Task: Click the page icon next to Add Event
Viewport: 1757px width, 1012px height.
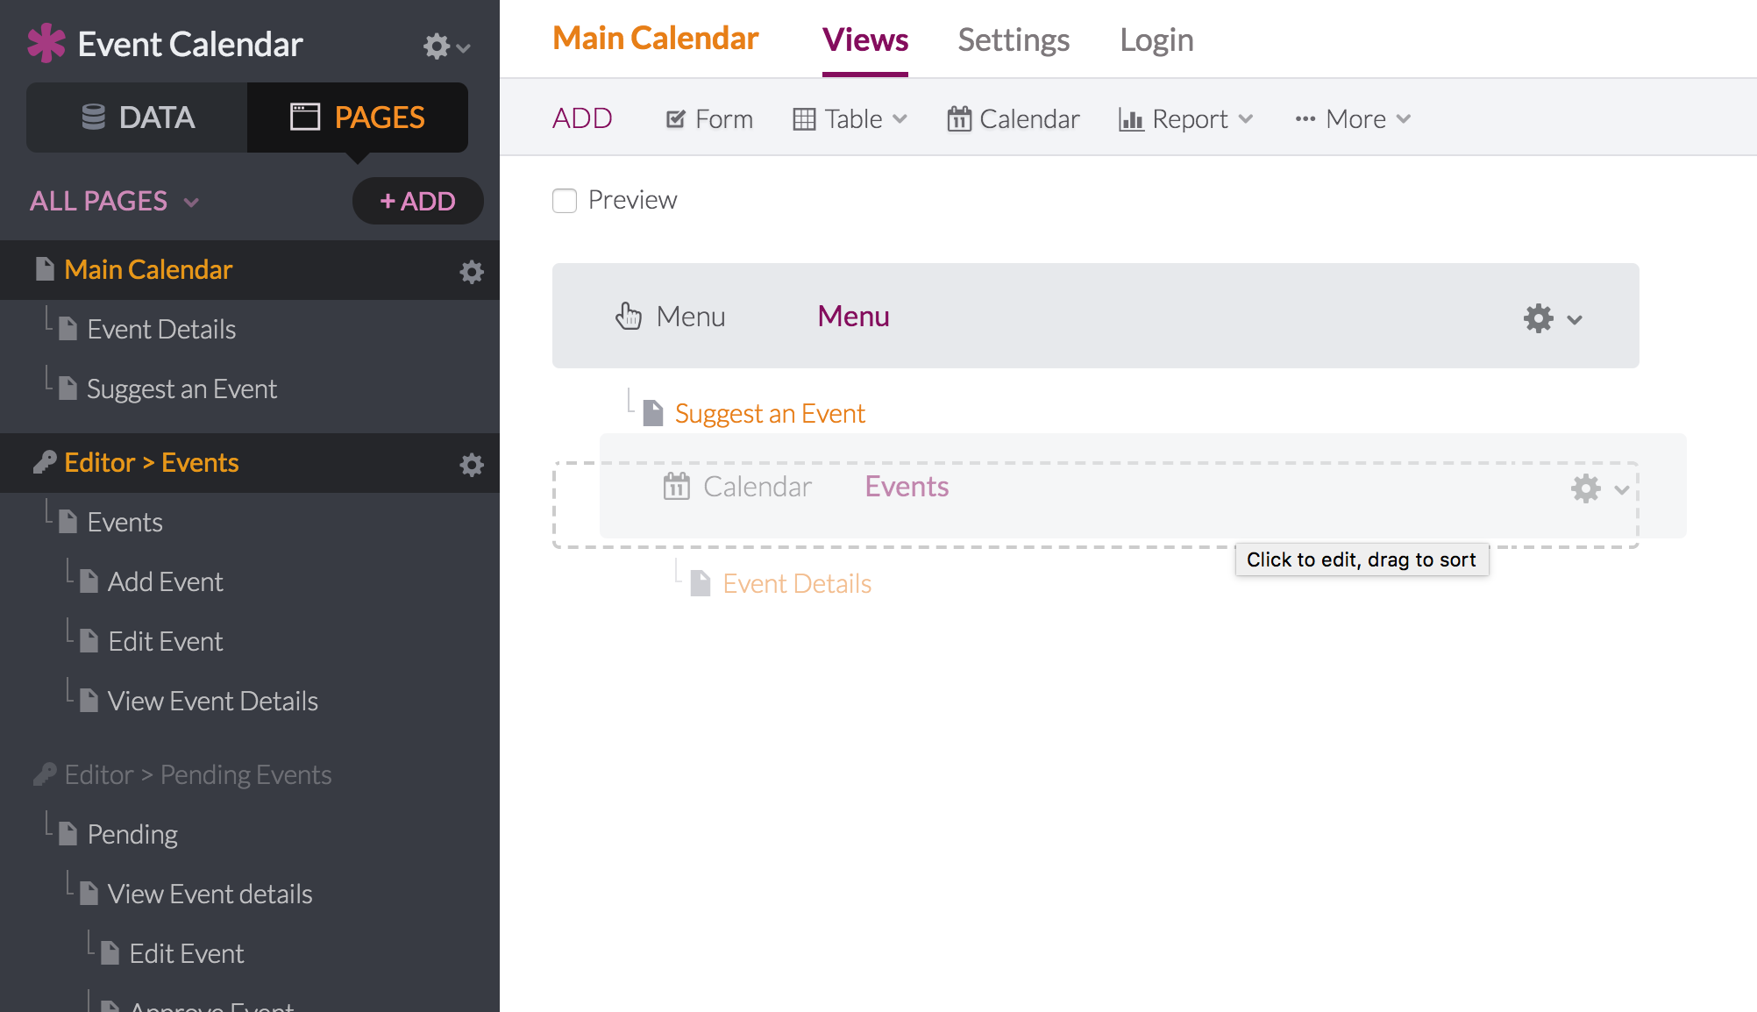Action: click(89, 581)
